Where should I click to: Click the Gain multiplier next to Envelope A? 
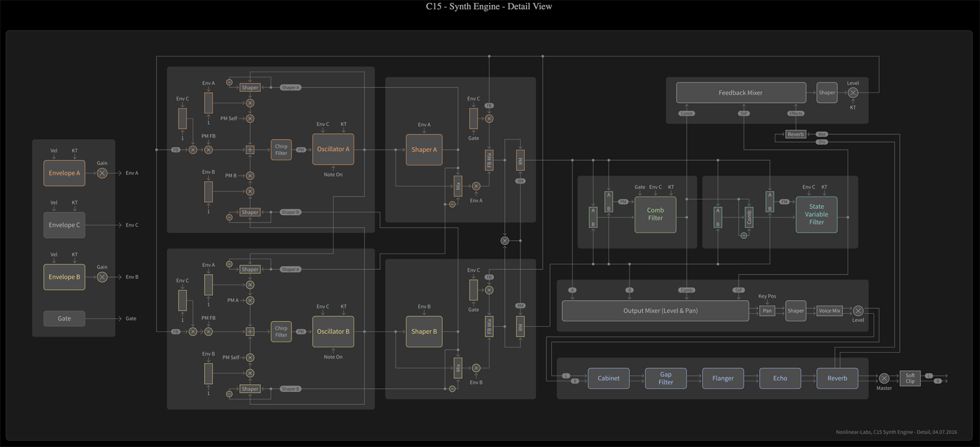(102, 173)
